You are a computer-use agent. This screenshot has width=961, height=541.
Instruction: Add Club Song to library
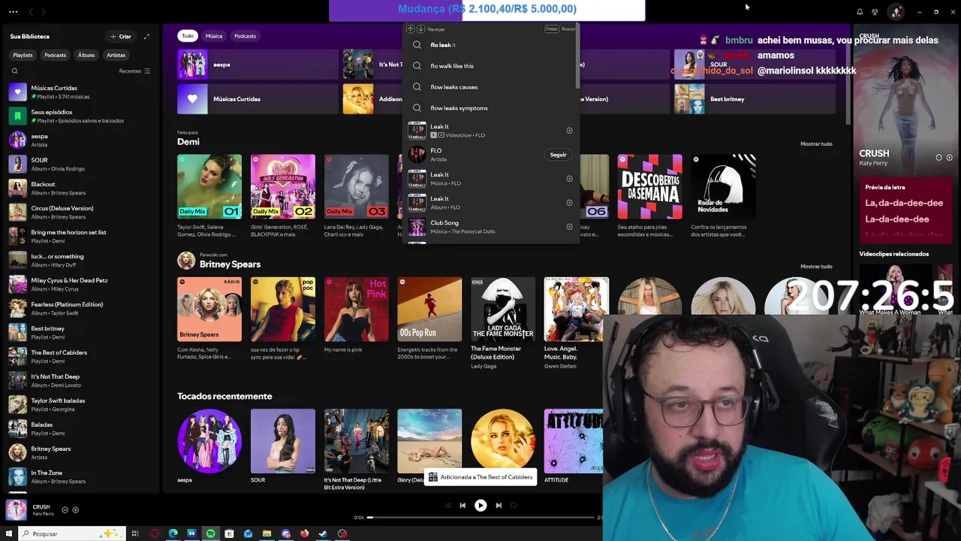[569, 227]
